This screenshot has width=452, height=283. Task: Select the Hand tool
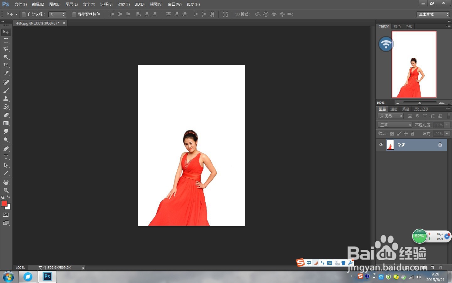coord(6,182)
